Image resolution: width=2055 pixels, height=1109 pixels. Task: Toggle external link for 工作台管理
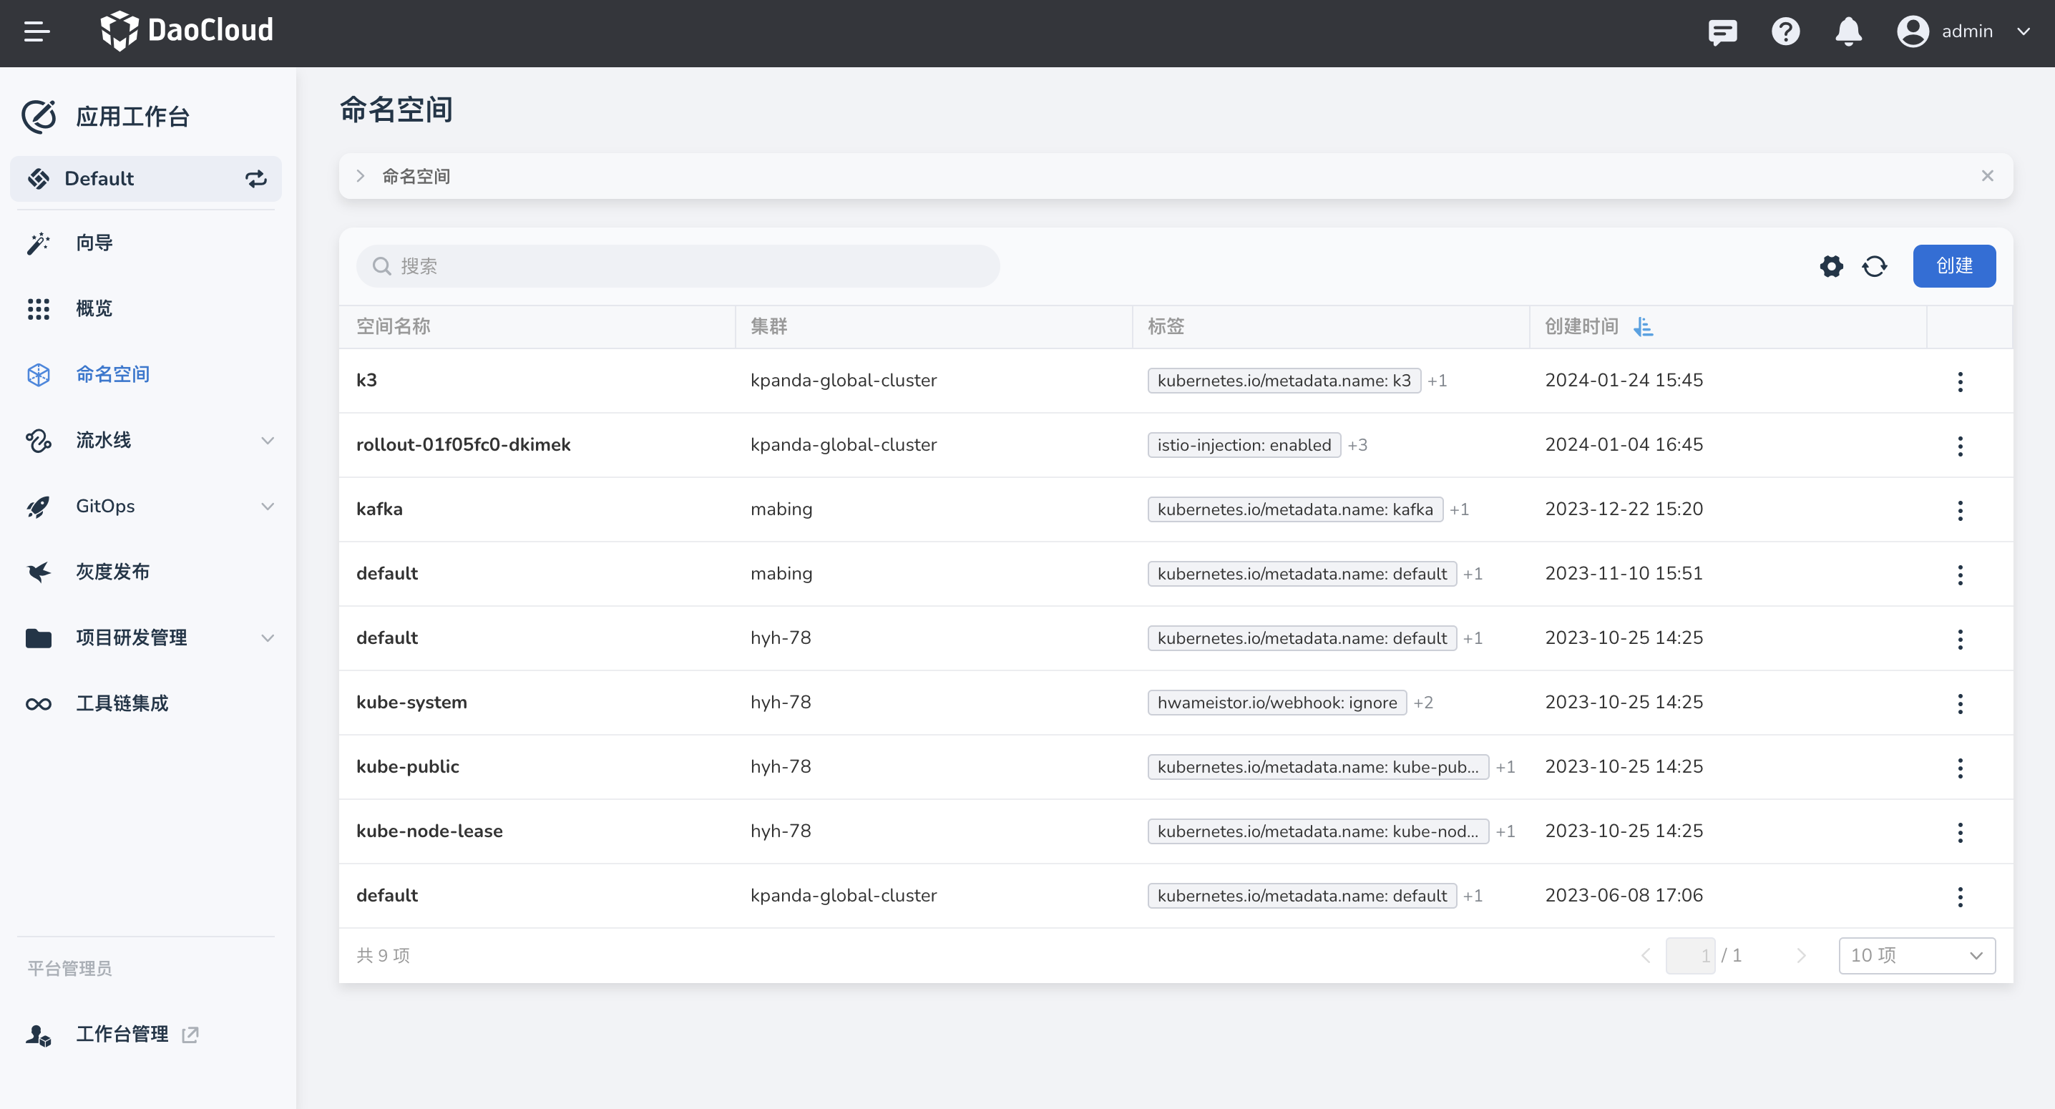pyautogui.click(x=190, y=1033)
